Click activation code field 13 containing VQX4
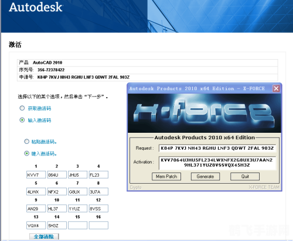 [36, 225]
